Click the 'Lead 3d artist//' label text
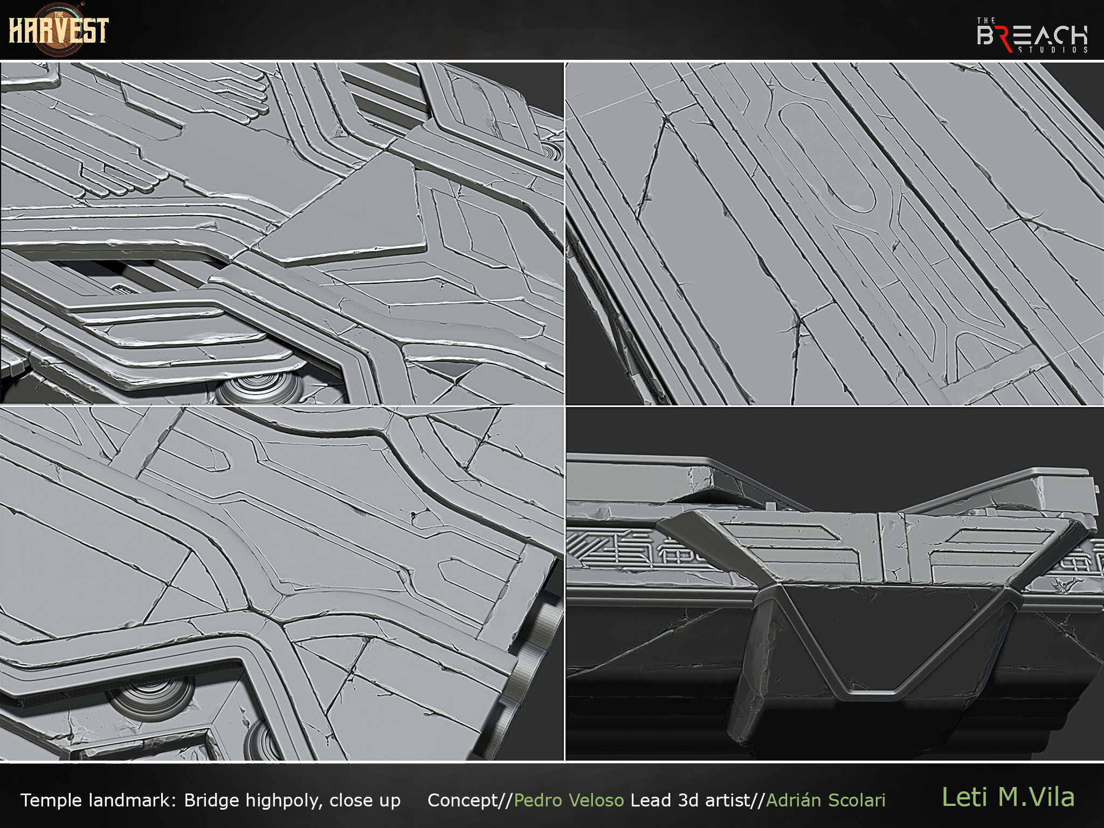The height and width of the screenshot is (828, 1104). (698, 801)
